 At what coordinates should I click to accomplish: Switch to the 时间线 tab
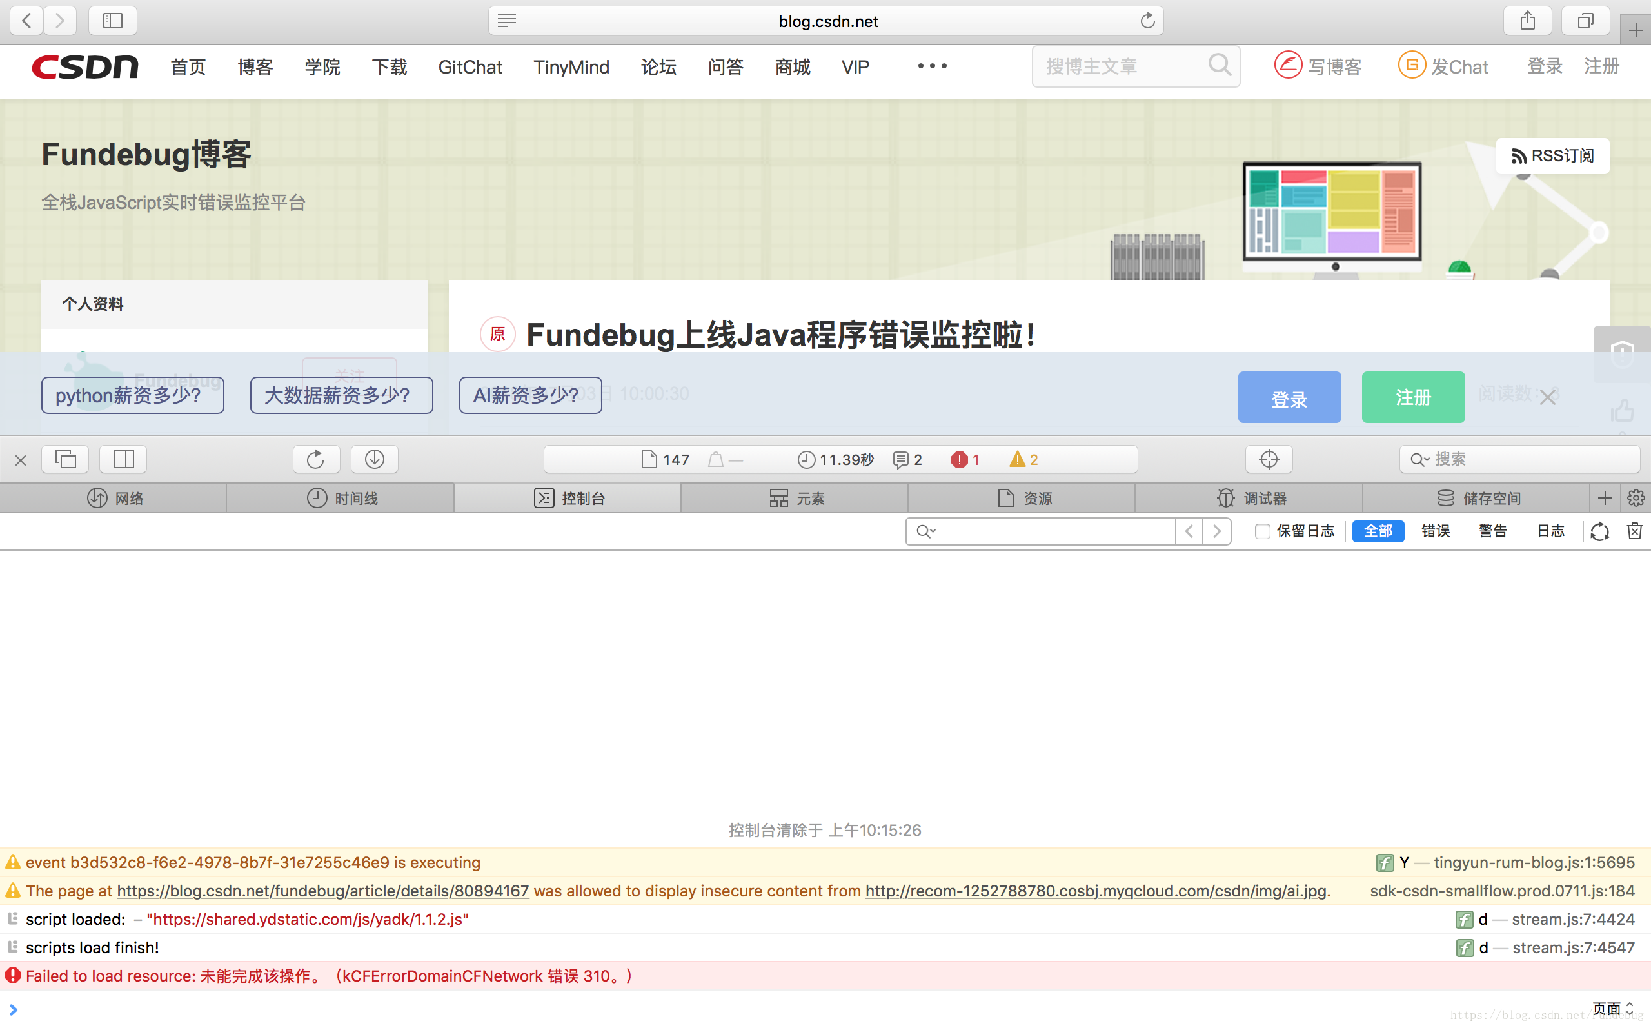point(341,499)
